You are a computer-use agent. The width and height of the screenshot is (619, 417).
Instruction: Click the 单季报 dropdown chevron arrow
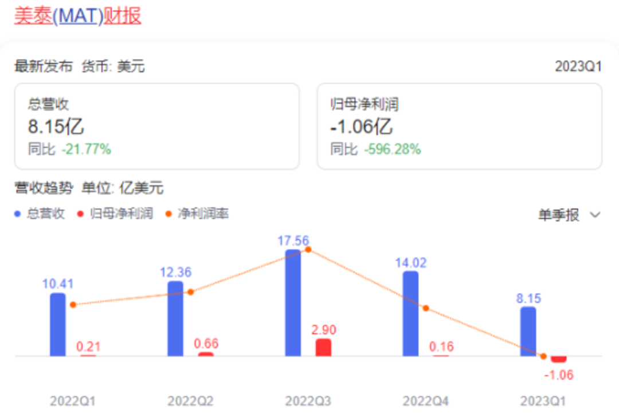click(x=595, y=215)
